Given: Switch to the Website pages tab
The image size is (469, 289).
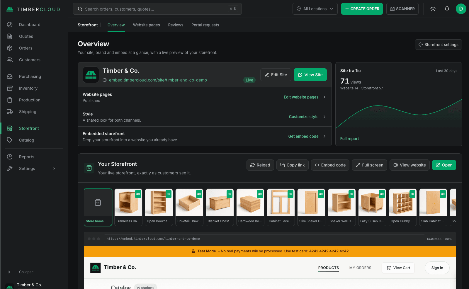Looking at the screenshot, I should 146,25.
